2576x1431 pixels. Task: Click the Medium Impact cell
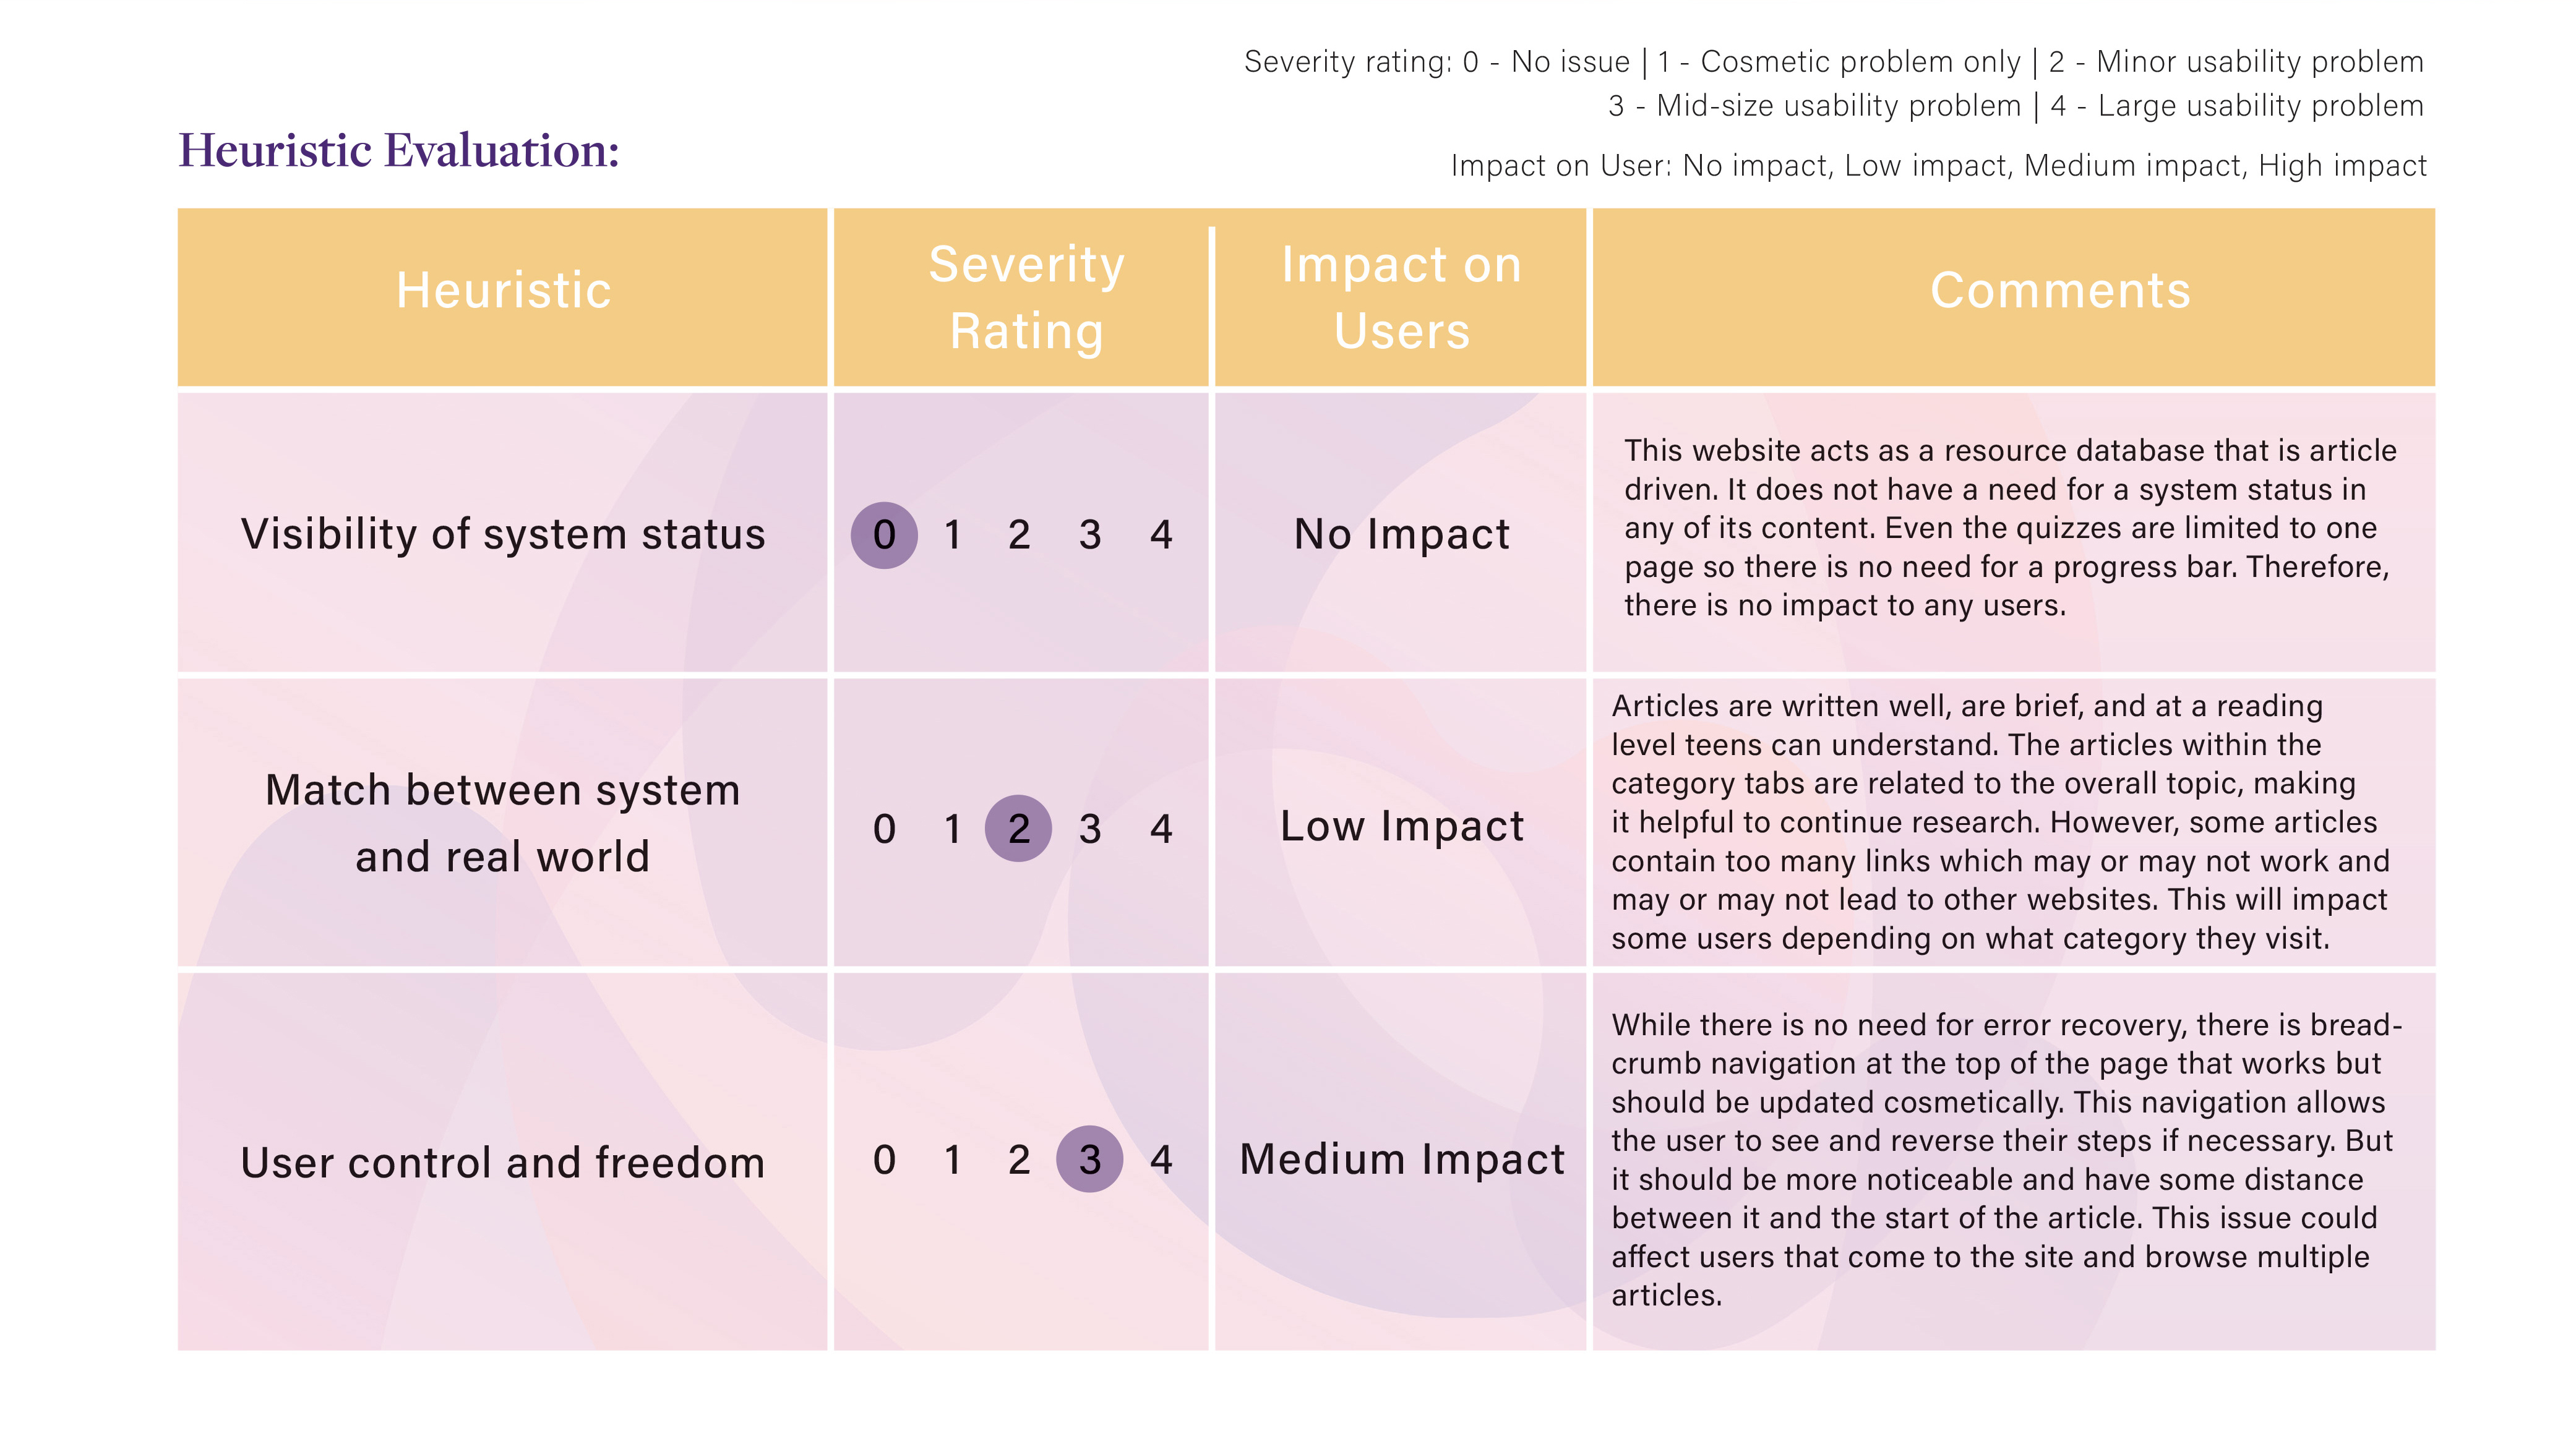coord(1401,1159)
